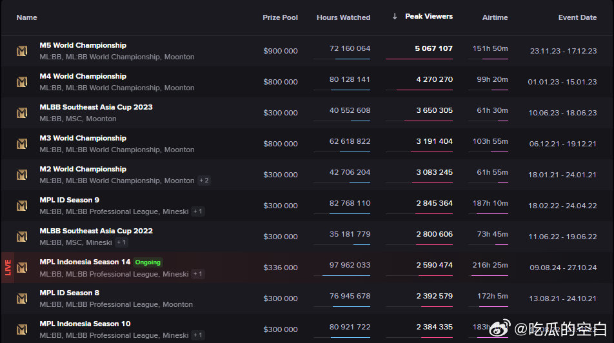Expand the +1 tags on MPL ID Season 9
614x343 pixels.
click(x=198, y=211)
